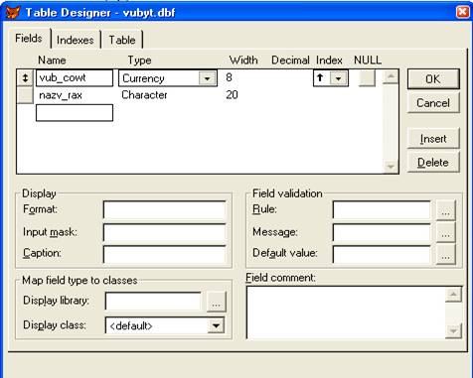Expand the Currency type dropdown
The image size is (473, 378).
coord(208,78)
